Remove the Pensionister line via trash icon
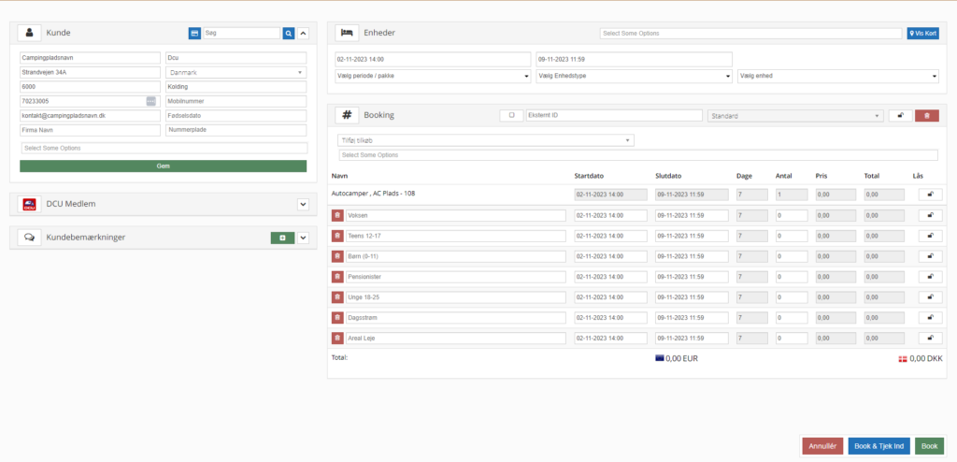Viewport: 957px width, 462px height. pos(337,277)
